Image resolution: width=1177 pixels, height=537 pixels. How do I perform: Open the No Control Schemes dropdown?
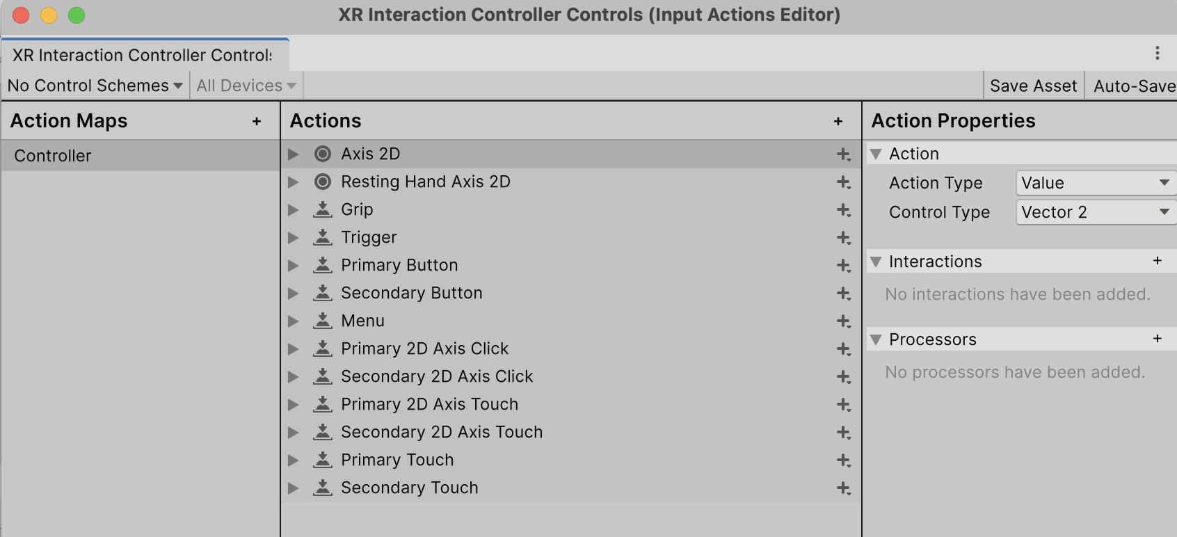click(94, 85)
